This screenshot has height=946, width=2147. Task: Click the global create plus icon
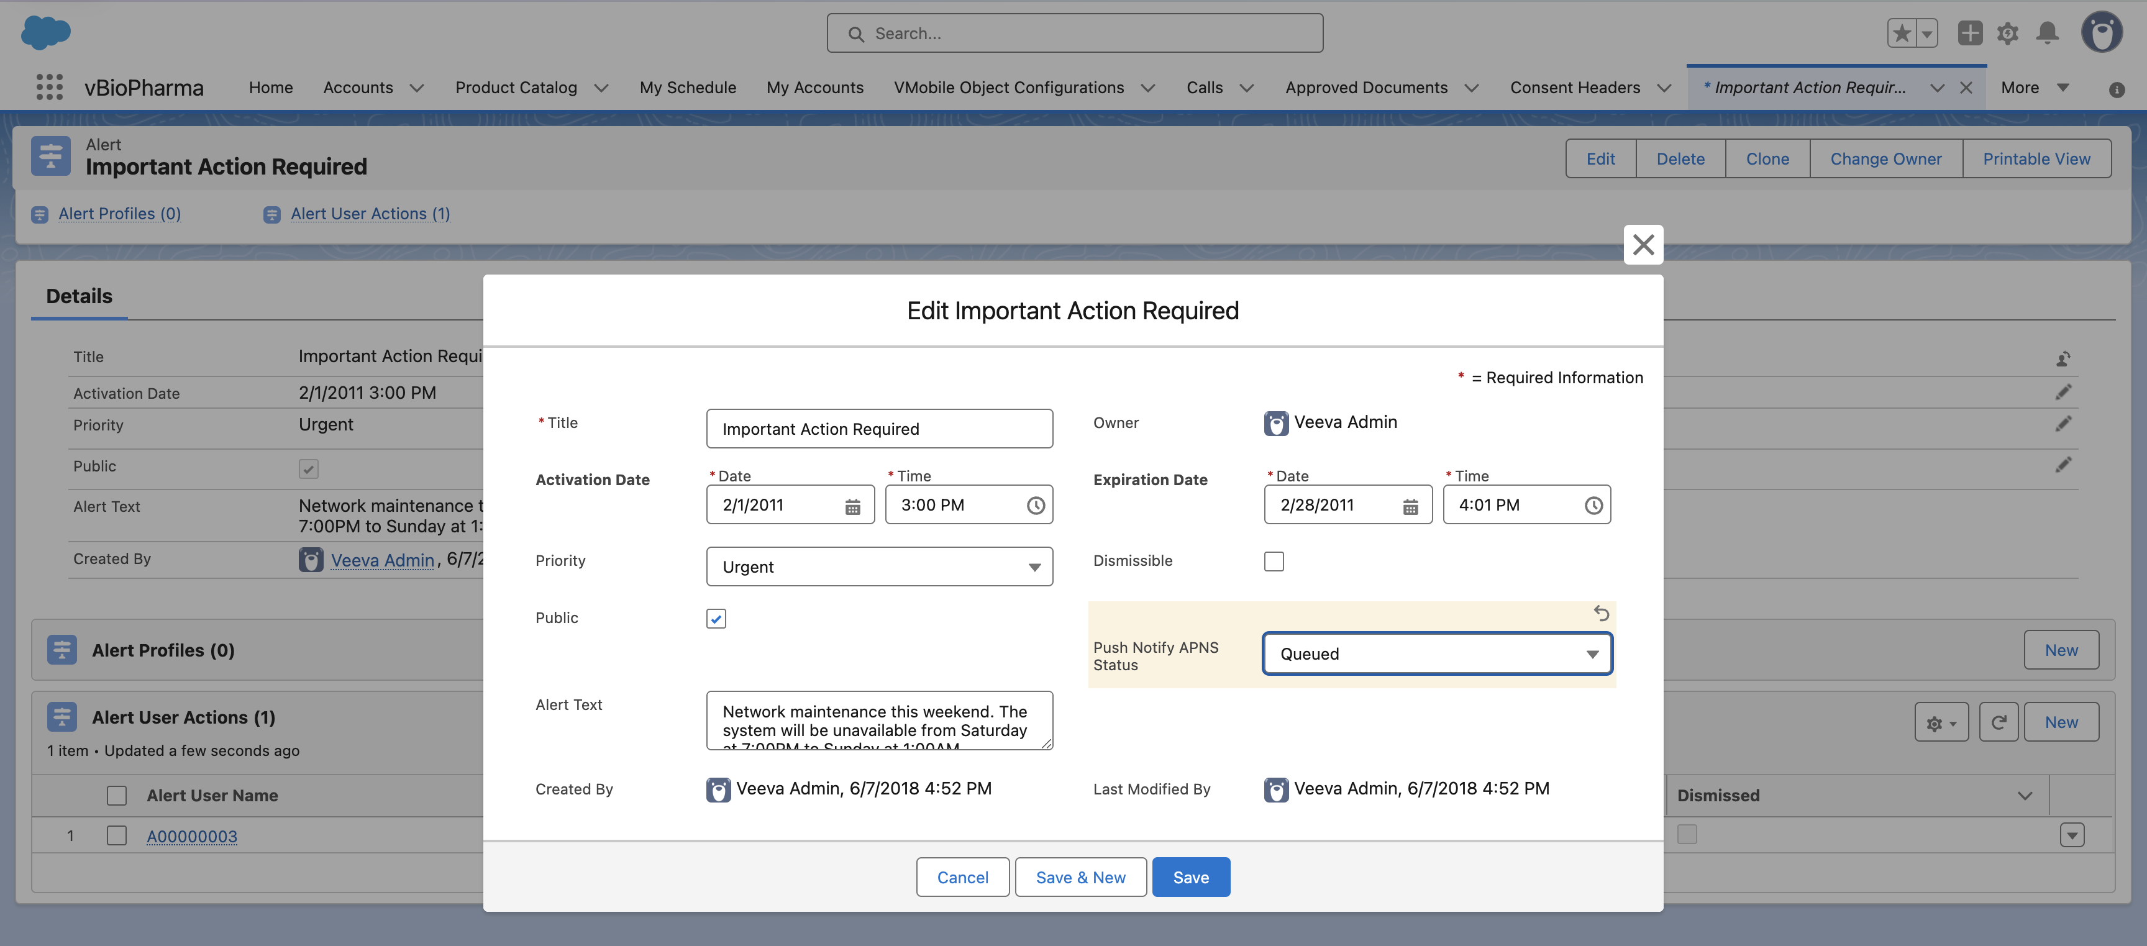[x=1969, y=34]
